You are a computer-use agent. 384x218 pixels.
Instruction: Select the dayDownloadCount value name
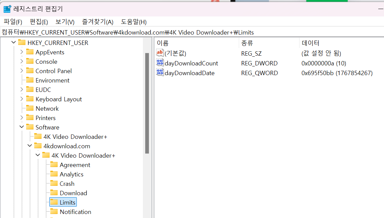tap(191, 63)
